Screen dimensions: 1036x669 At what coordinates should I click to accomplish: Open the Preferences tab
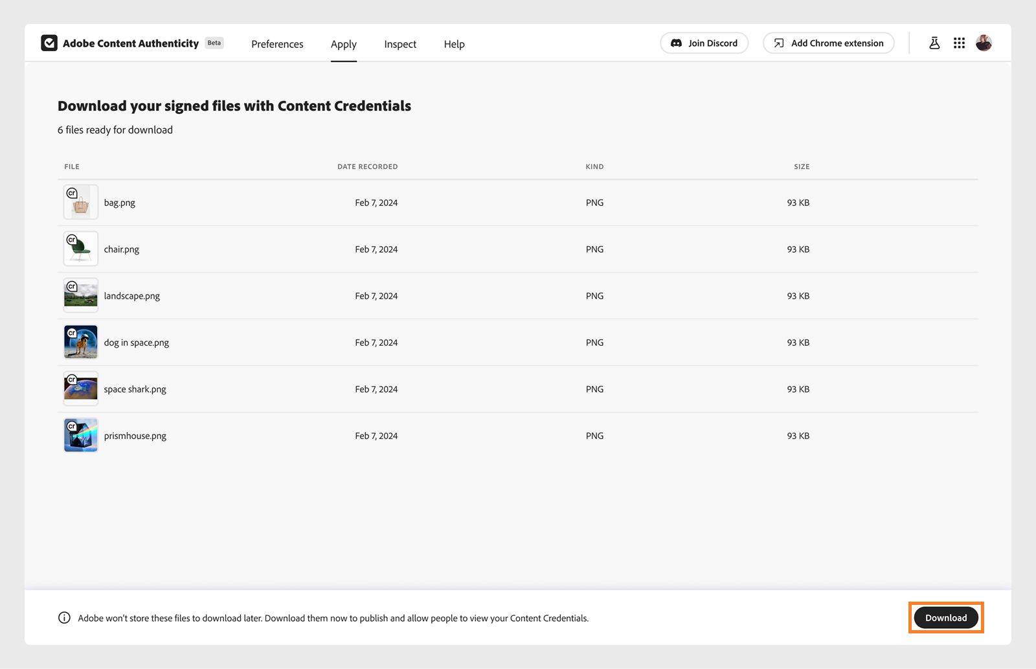(277, 44)
